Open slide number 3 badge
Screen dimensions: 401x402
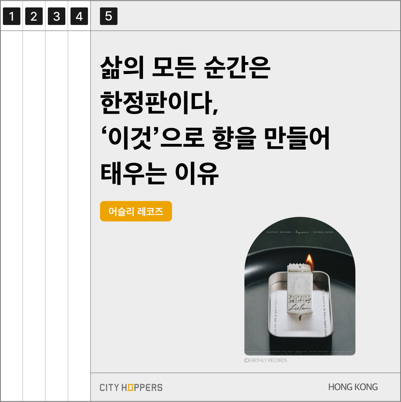(x=56, y=16)
